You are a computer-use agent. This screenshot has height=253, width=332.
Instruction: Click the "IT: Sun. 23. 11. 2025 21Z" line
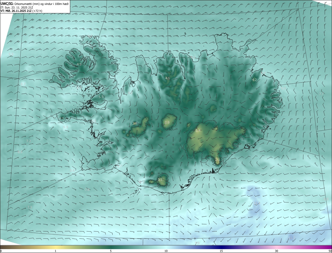pos(17,7)
